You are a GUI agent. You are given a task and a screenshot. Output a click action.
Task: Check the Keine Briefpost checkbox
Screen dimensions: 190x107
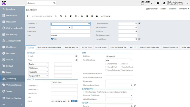[121, 67]
